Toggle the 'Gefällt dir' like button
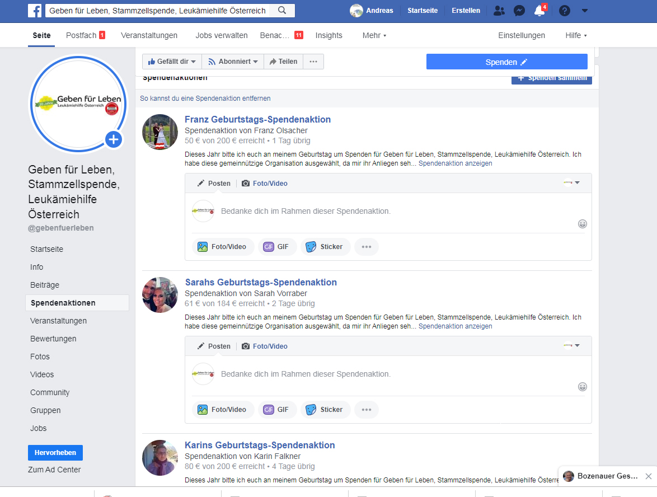 click(172, 62)
